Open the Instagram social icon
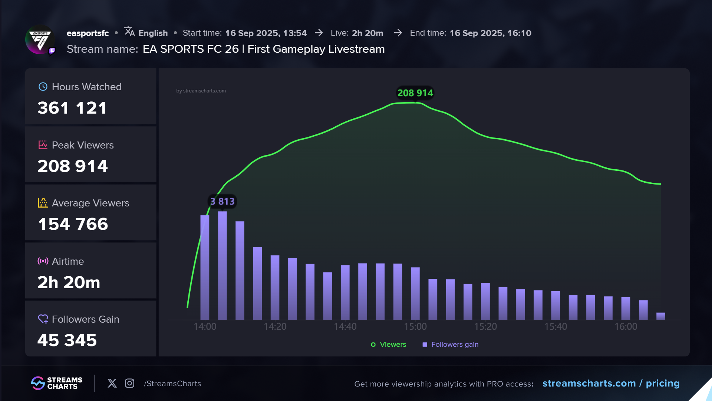The width and height of the screenshot is (712, 401). [x=129, y=383]
